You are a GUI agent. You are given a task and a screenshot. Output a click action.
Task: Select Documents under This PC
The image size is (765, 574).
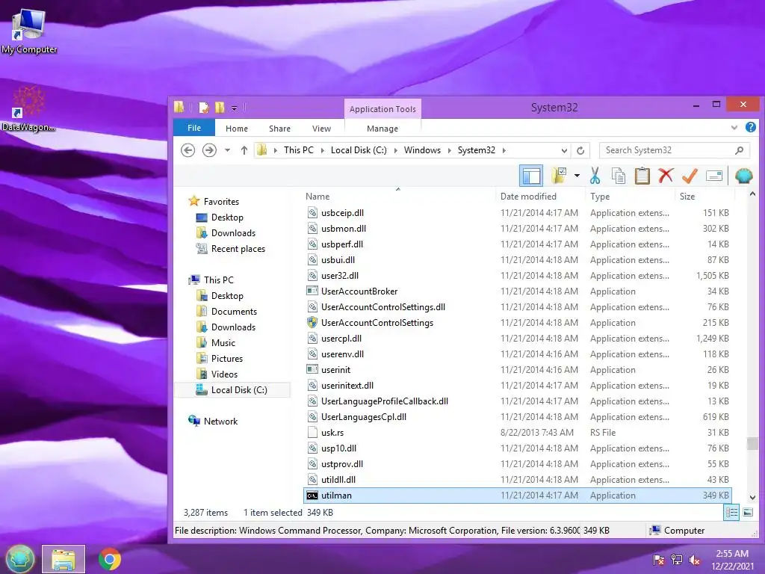coord(234,312)
